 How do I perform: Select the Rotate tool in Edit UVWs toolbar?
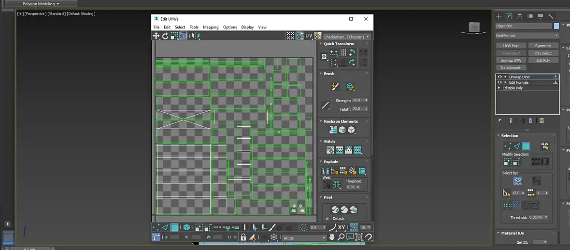point(165,36)
